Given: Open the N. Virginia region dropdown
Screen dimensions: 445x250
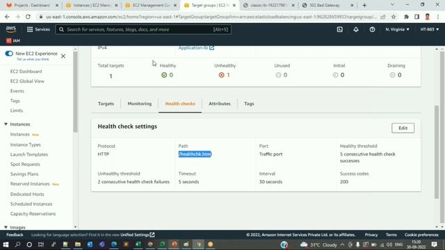Looking at the screenshot, I should point(397,29).
